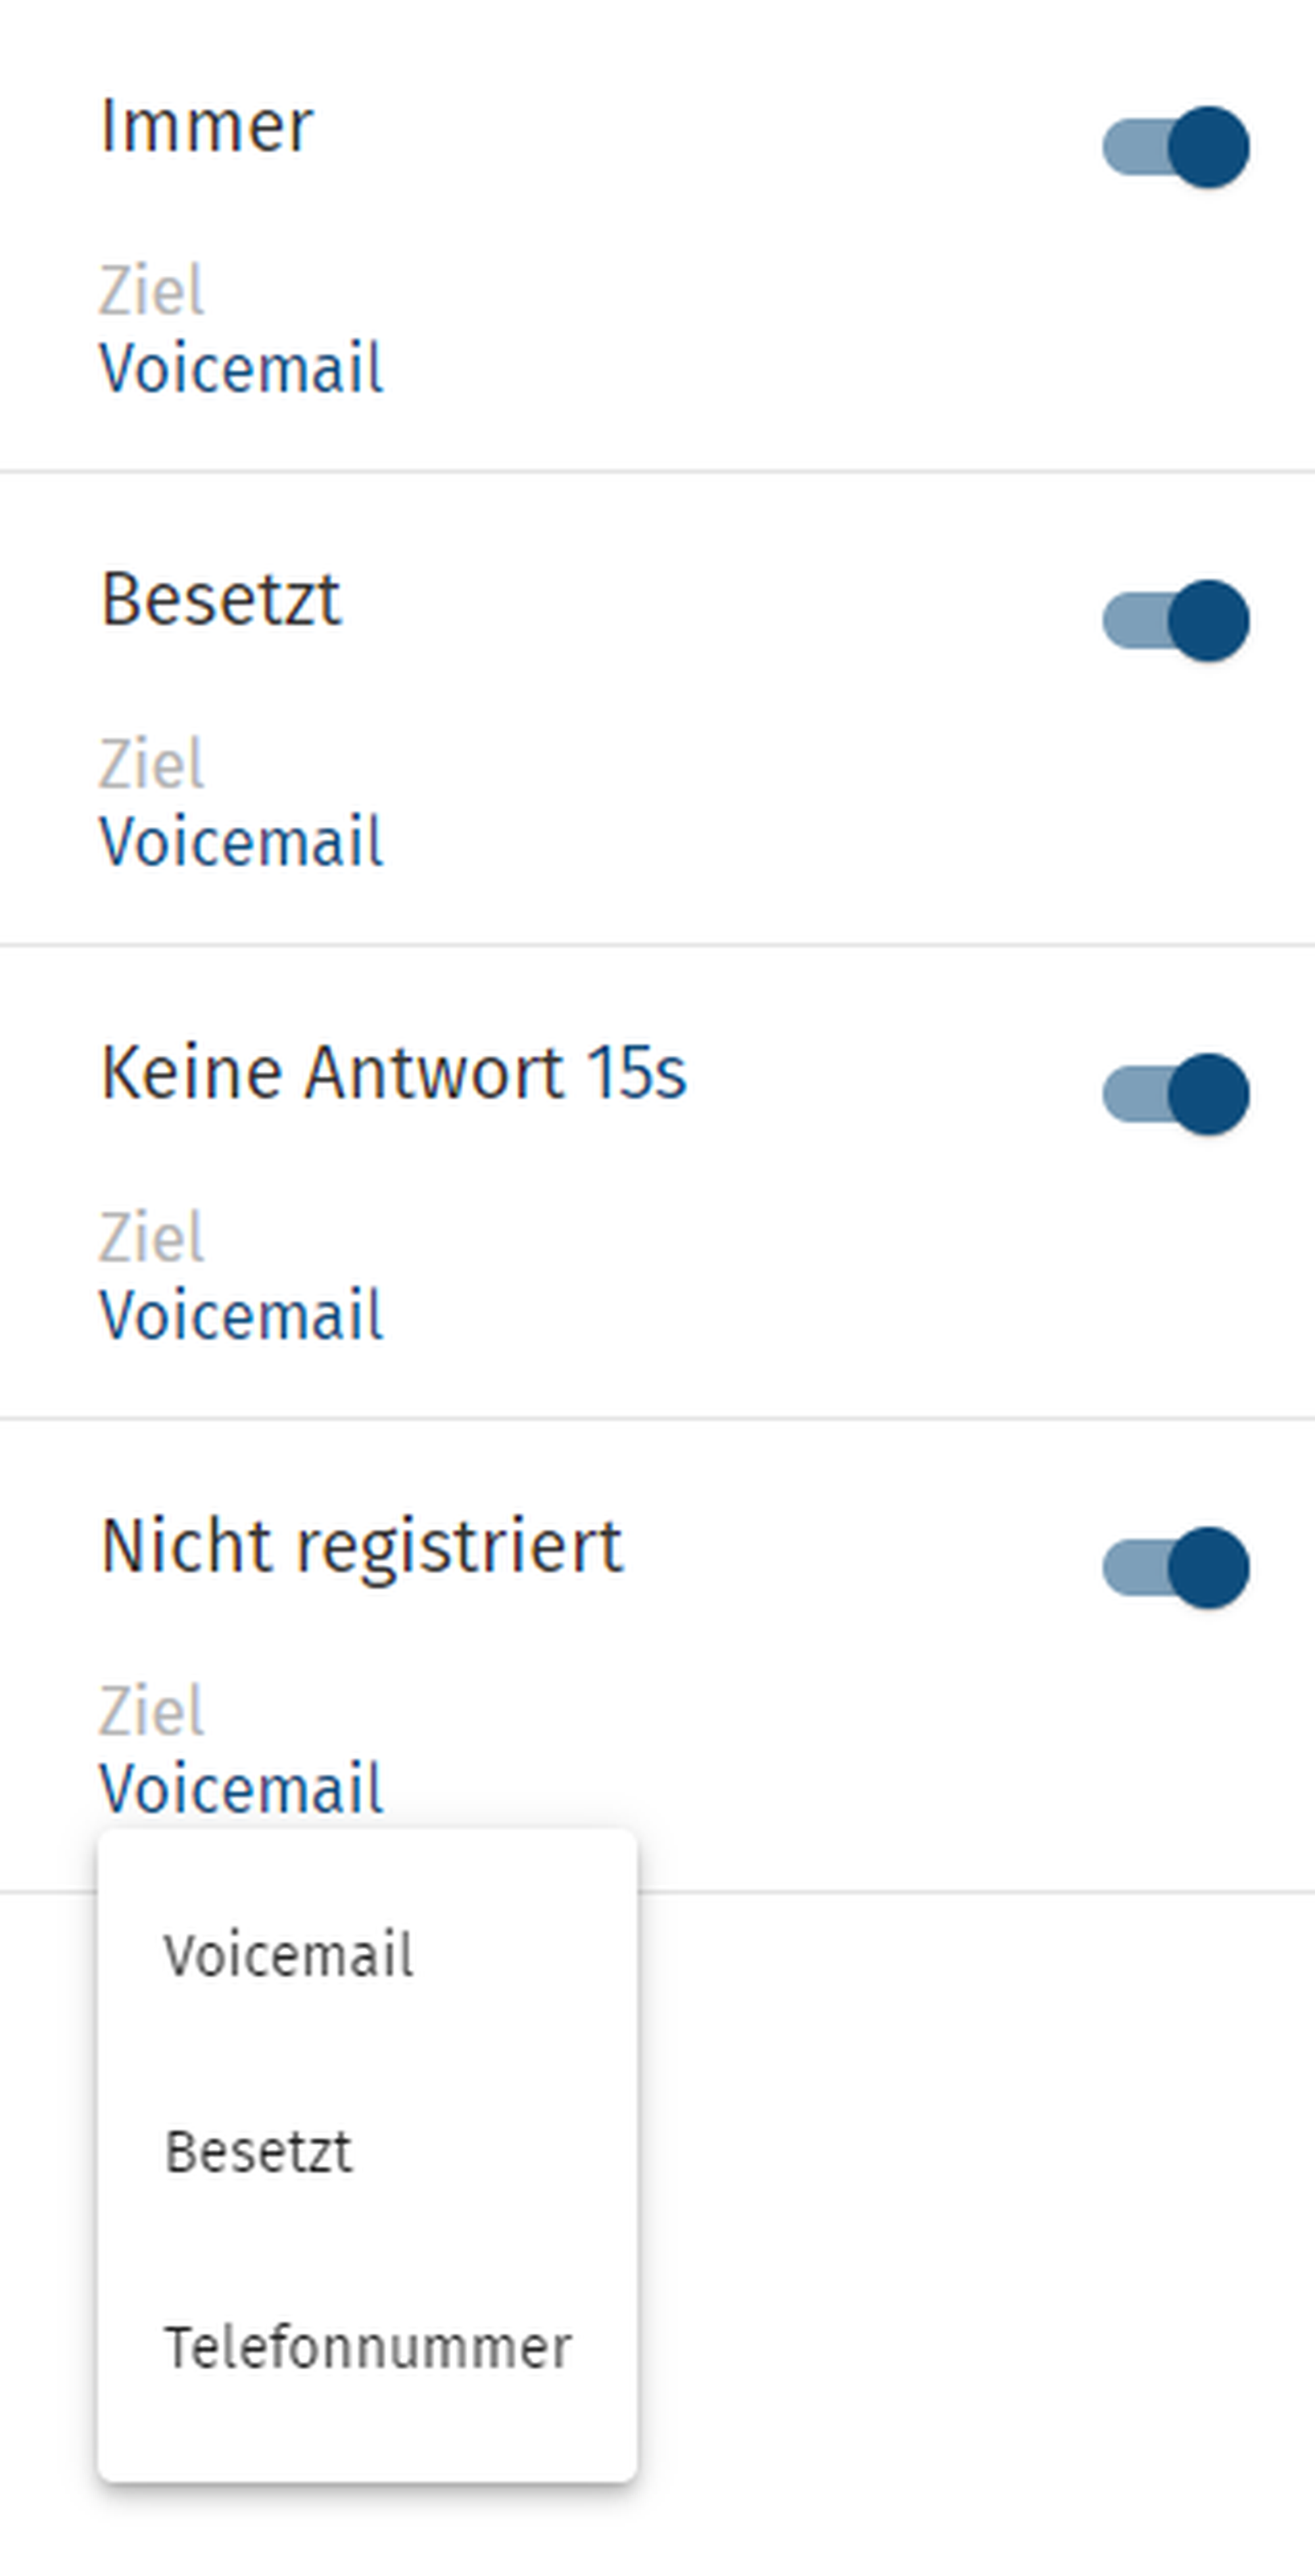This screenshot has height=2576, width=1315.
Task: Disable the Immer forwarding switch
Action: tap(1176, 147)
